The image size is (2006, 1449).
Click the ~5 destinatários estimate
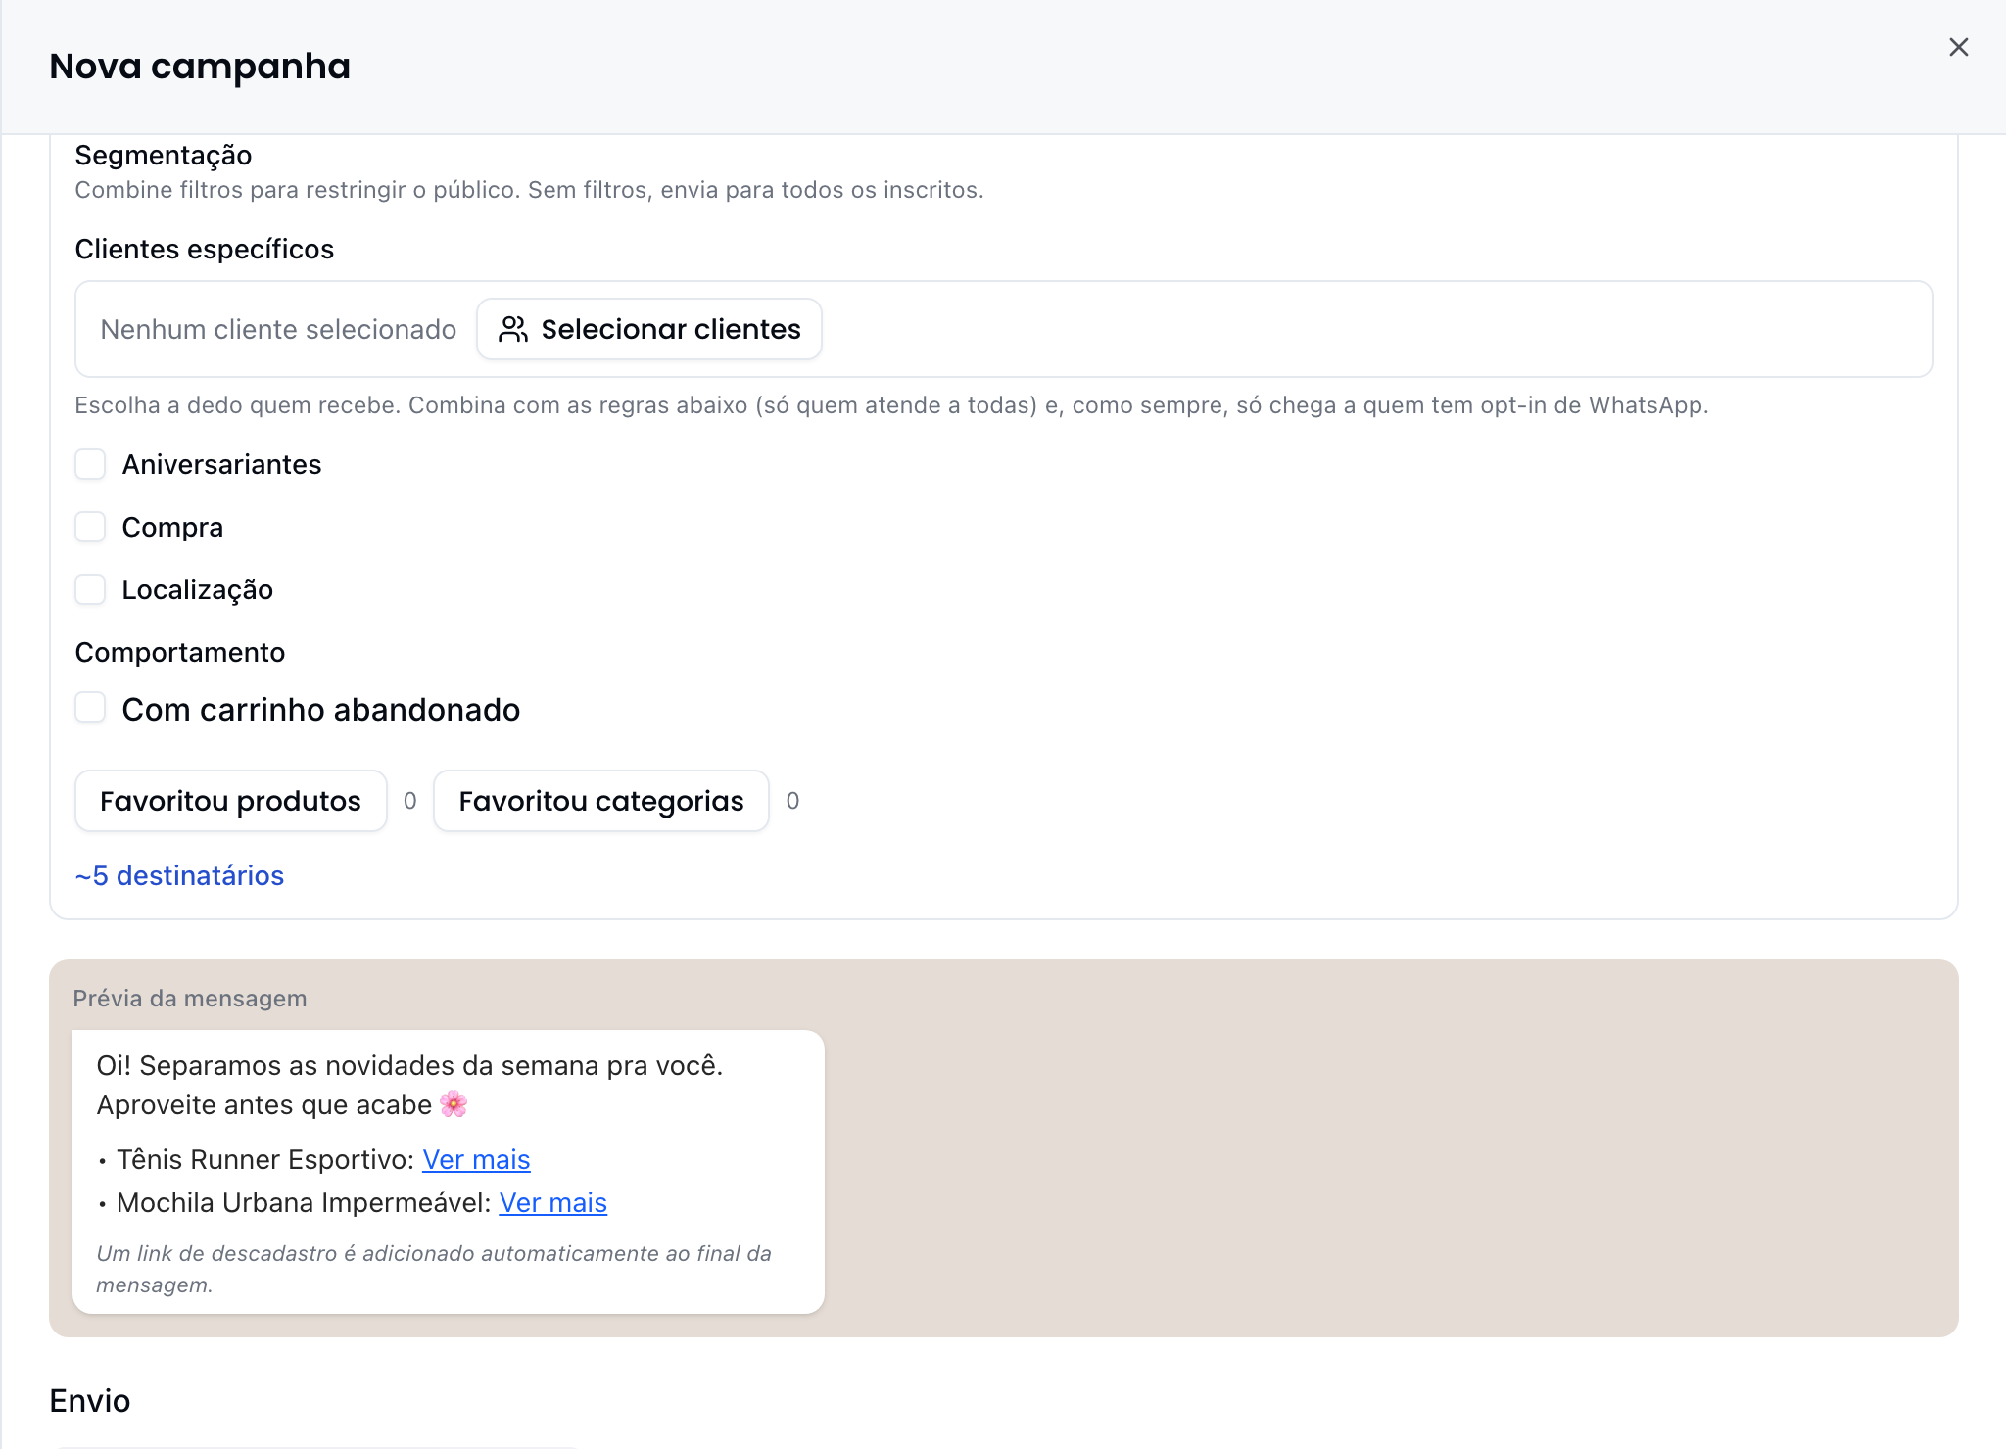click(179, 875)
